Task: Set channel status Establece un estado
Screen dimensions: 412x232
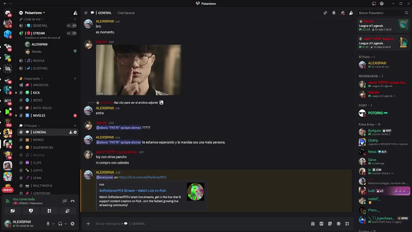Action: (42, 38)
